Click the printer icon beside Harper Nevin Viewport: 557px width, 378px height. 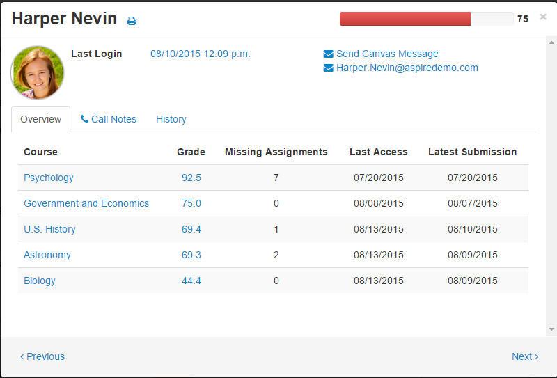point(132,21)
